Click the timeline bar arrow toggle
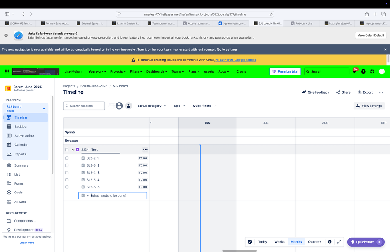Image resolution: width=390 pixels, height=252 pixels. pos(250,242)
